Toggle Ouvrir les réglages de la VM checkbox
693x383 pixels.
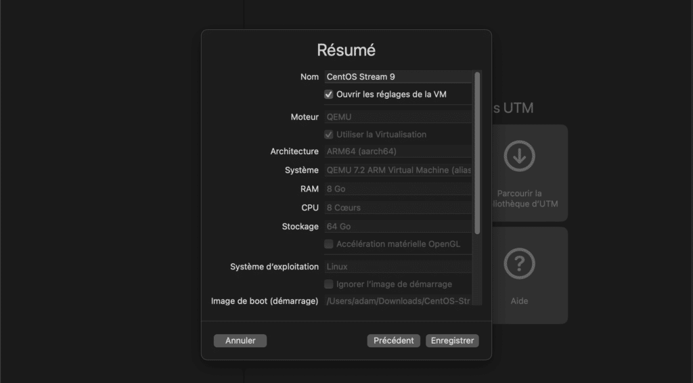pos(328,94)
